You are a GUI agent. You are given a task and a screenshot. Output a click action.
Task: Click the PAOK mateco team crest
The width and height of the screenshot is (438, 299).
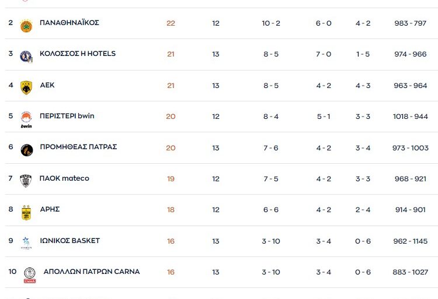coord(26,181)
